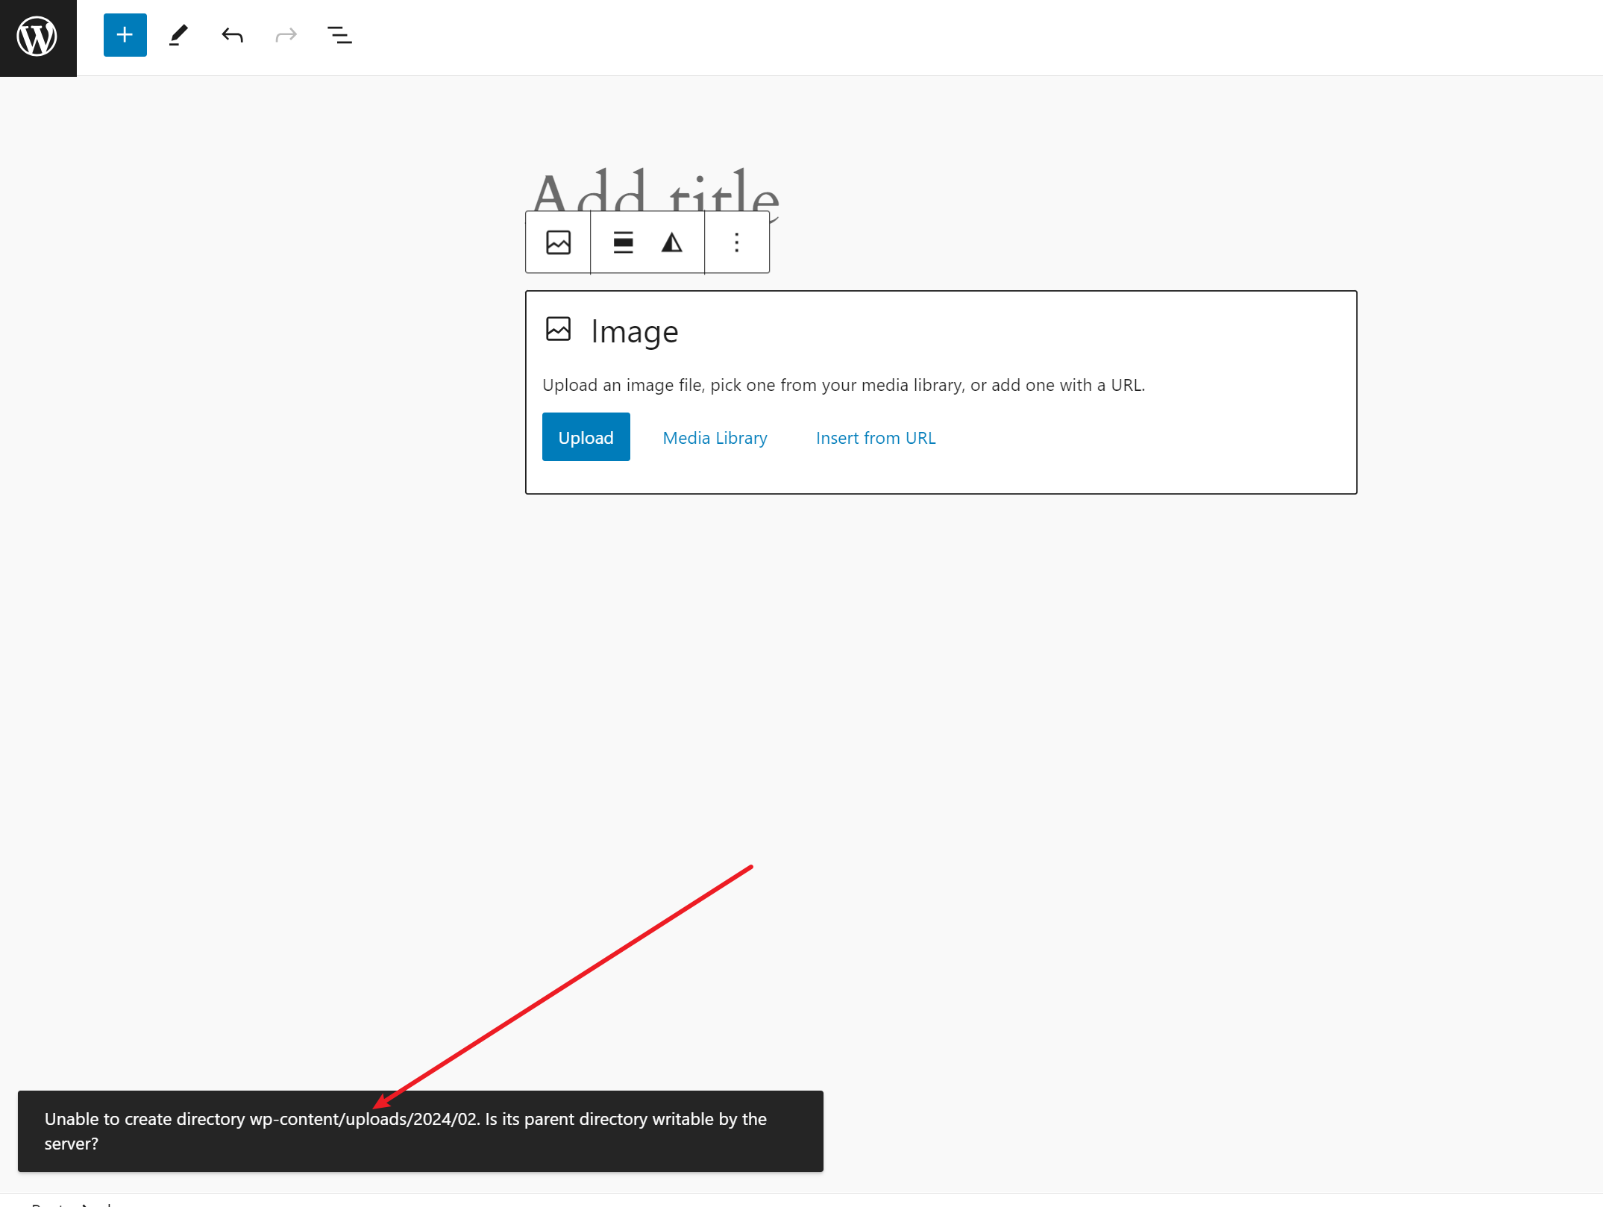Open block Options three-dot menu

(736, 242)
